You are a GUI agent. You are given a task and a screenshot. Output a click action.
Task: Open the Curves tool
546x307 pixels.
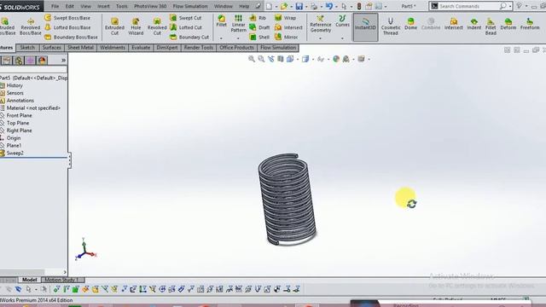coord(342,21)
